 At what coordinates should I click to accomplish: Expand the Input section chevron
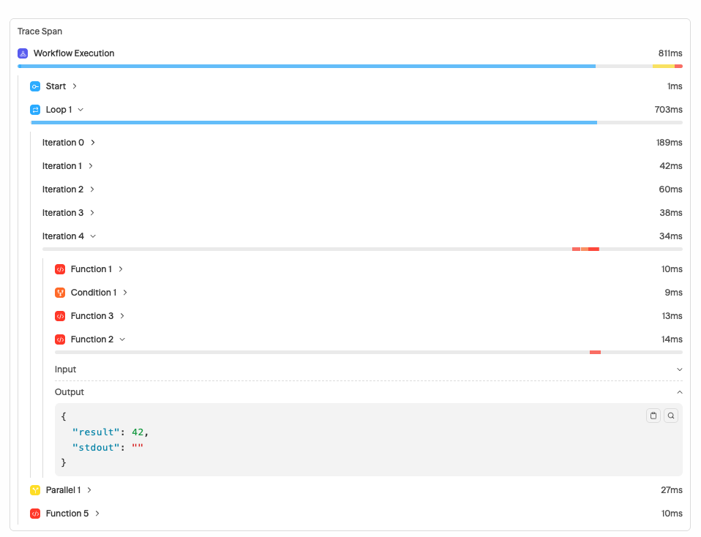click(679, 369)
